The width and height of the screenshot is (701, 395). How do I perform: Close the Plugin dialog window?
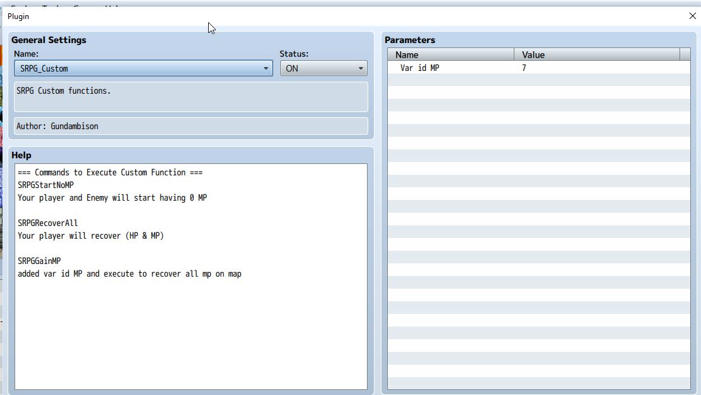pos(693,16)
